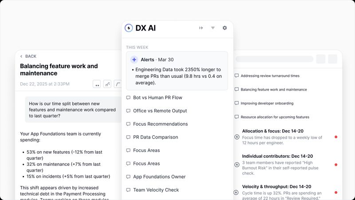Click the red dot next to Velocity & throughput
355x200 pixels.
point(336,192)
